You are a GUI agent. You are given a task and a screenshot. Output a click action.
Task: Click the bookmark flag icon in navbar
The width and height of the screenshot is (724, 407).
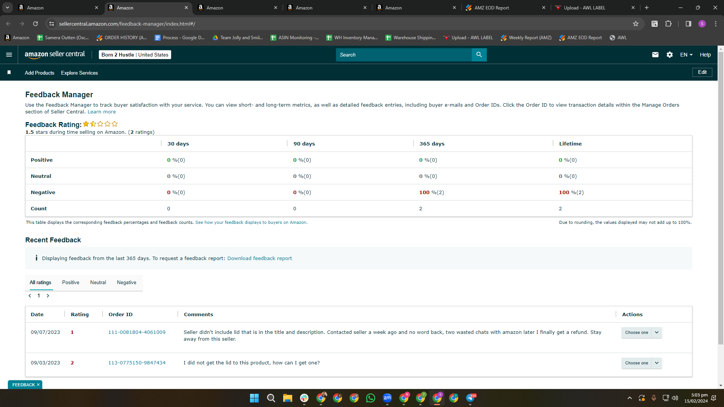9,72
